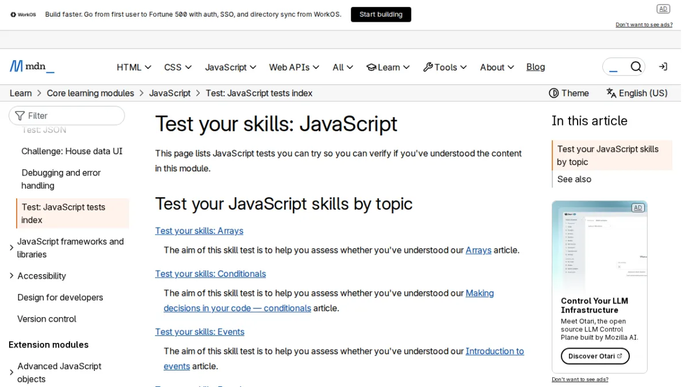The image size is (689, 387).
Task: Click the external link icon on Discover Otari
Action: tap(620, 356)
